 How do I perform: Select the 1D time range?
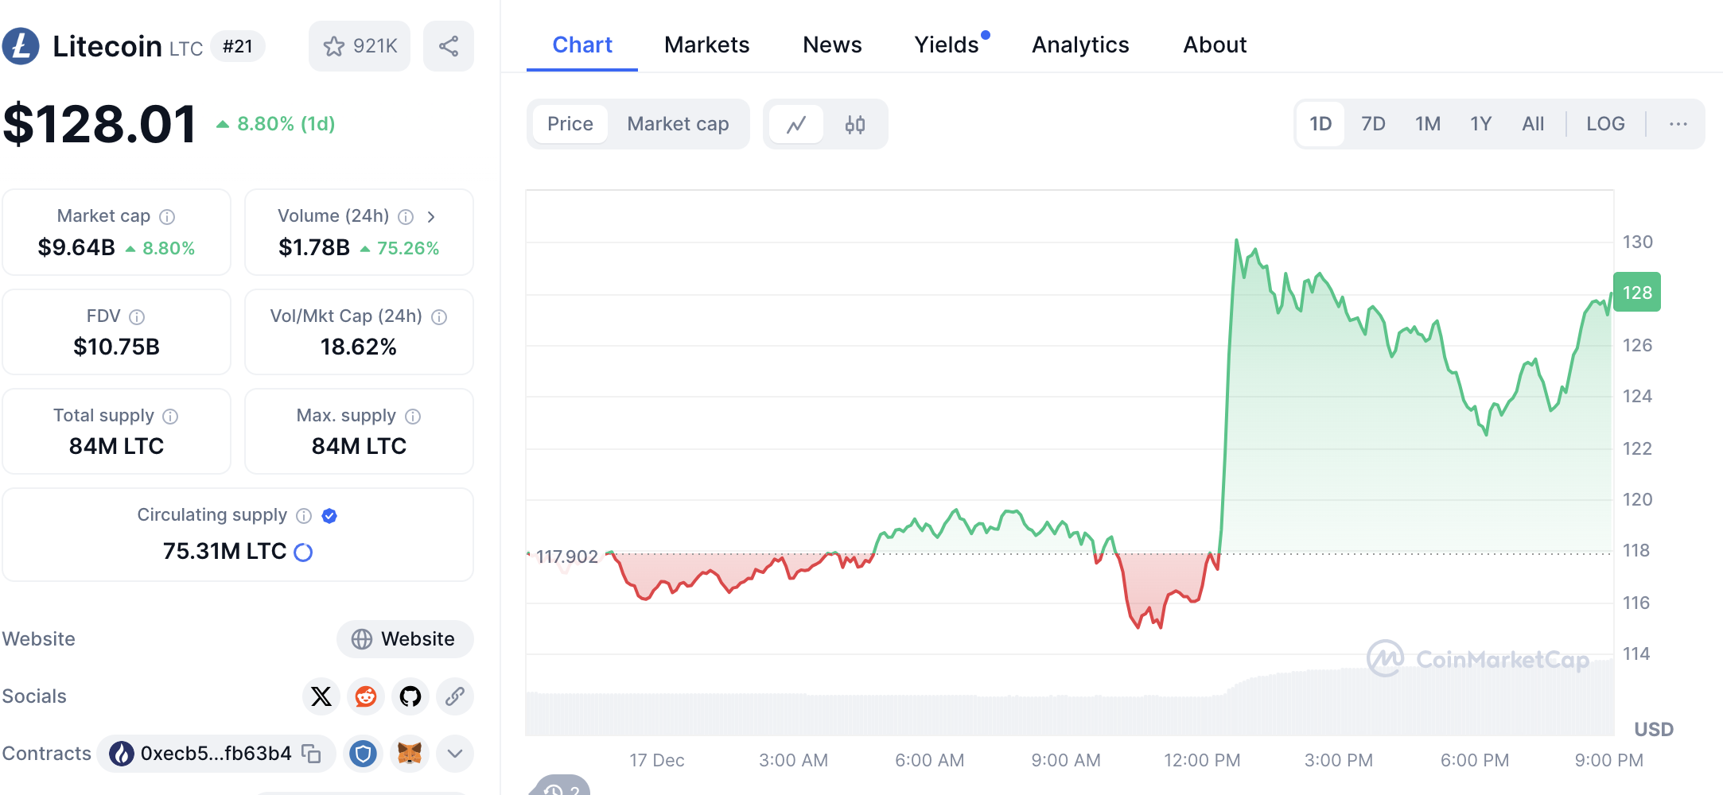(1320, 124)
